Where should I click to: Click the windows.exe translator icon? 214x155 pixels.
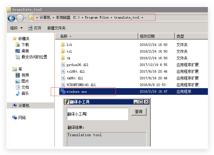[63, 91]
